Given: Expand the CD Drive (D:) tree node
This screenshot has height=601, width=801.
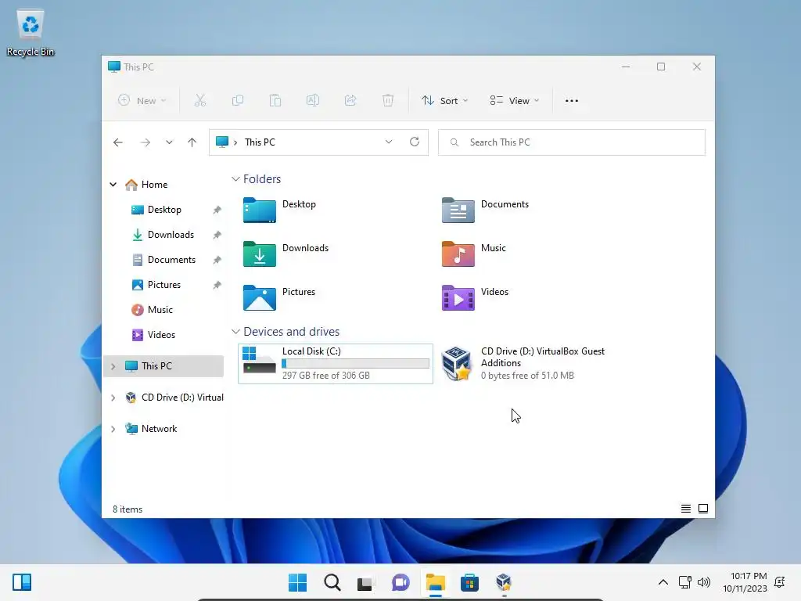Looking at the screenshot, I should tap(113, 398).
